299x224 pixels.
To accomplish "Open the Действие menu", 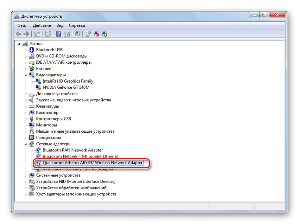I will [x=42, y=25].
